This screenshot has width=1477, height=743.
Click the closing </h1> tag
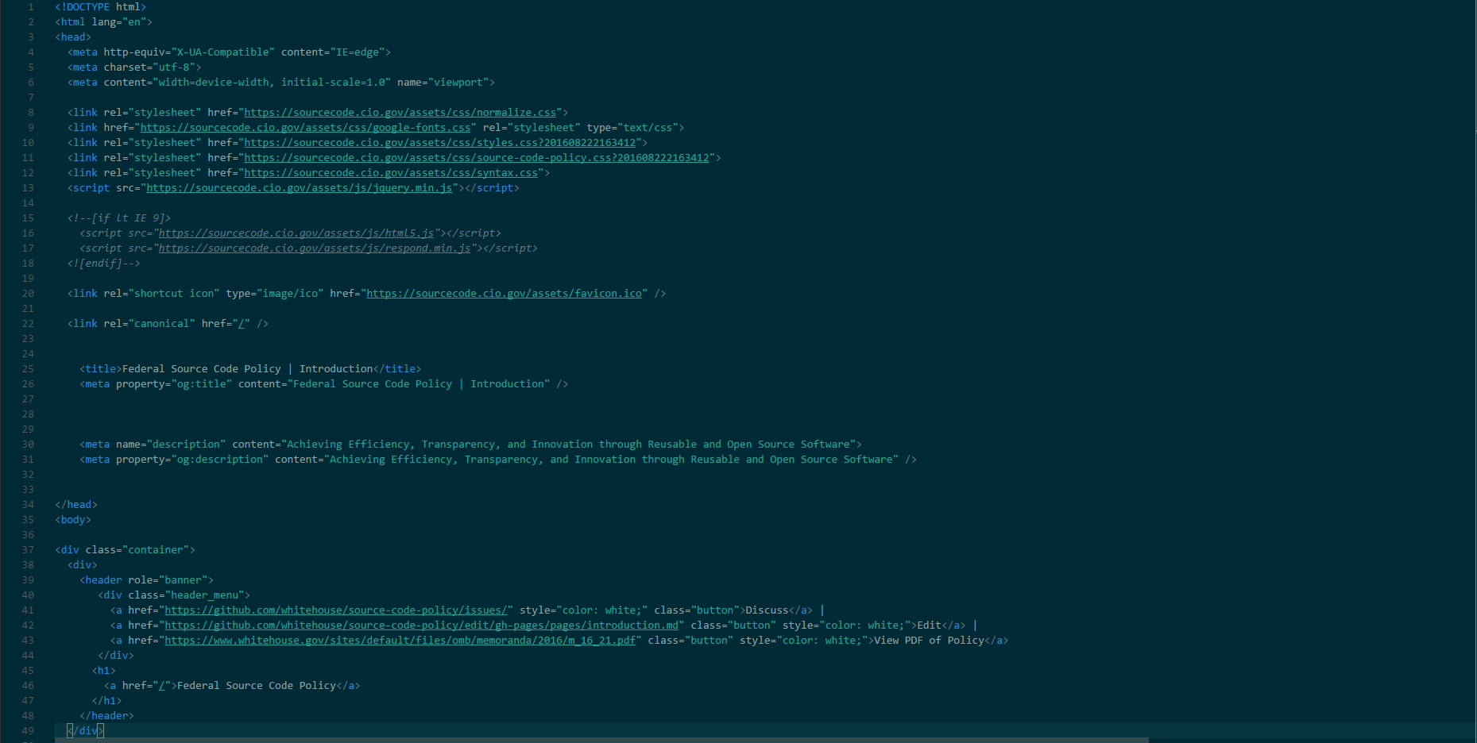[x=107, y=701]
